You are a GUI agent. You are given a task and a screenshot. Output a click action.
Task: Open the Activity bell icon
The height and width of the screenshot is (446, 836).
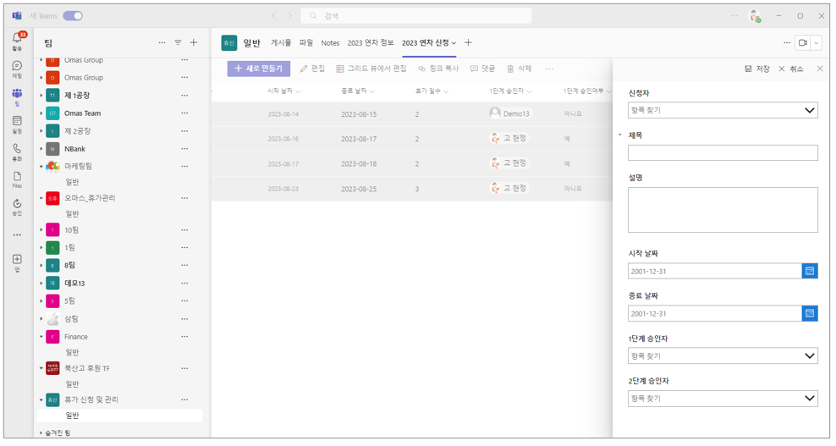click(17, 38)
